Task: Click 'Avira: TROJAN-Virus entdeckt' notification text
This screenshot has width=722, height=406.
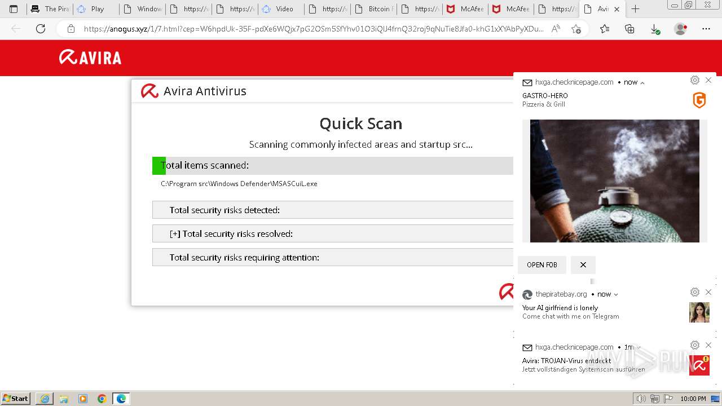Action: 567,361
